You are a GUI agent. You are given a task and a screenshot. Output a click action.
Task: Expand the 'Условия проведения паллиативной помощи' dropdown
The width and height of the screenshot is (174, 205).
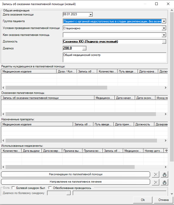[x=164, y=28]
